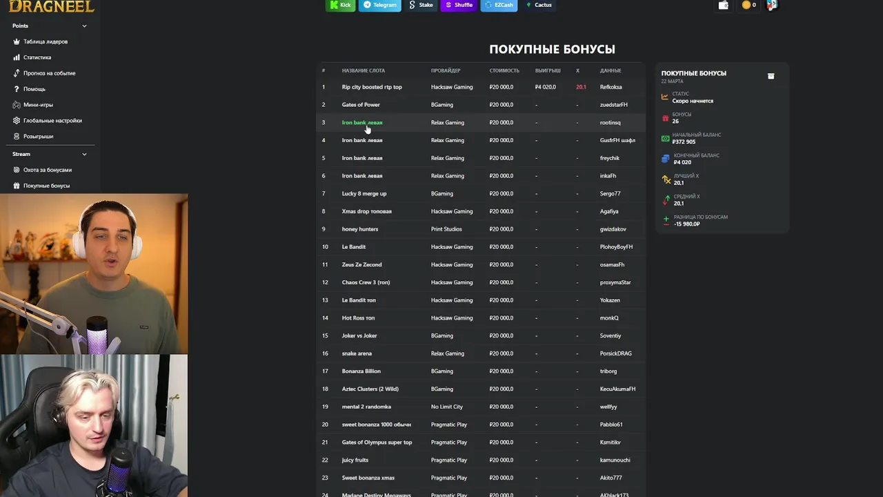883x497 pixels.
Task: Open the gear icon for Глобальные настройки
Action: click(x=17, y=121)
